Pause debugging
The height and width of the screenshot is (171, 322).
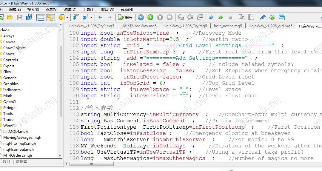tap(160, 17)
